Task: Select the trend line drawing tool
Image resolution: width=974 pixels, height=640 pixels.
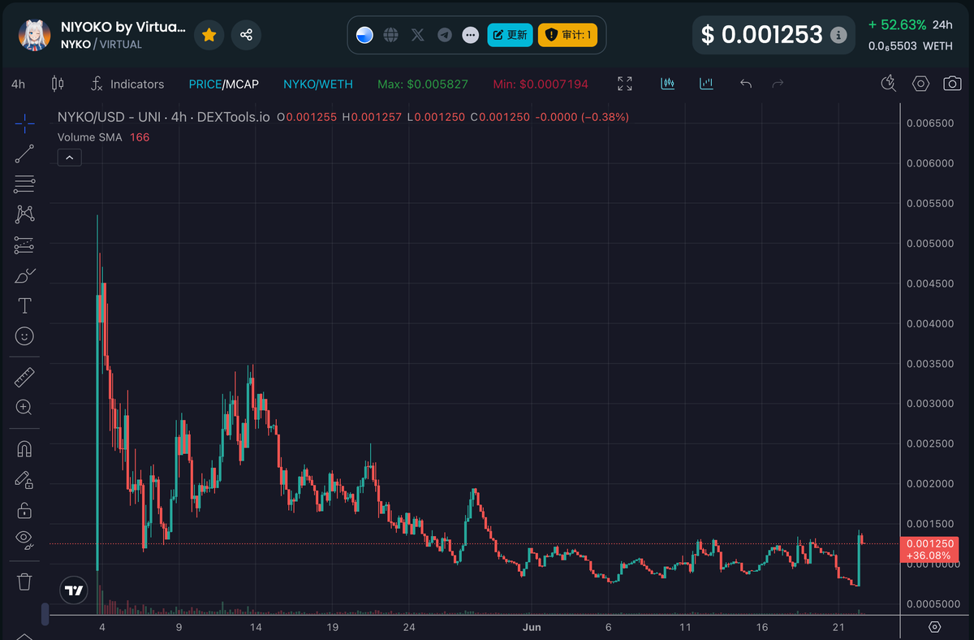Action: [24, 154]
